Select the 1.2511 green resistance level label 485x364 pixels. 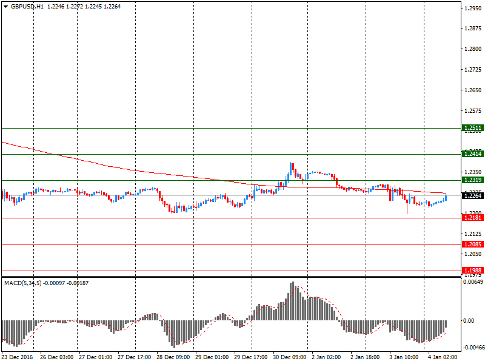tap(473, 128)
